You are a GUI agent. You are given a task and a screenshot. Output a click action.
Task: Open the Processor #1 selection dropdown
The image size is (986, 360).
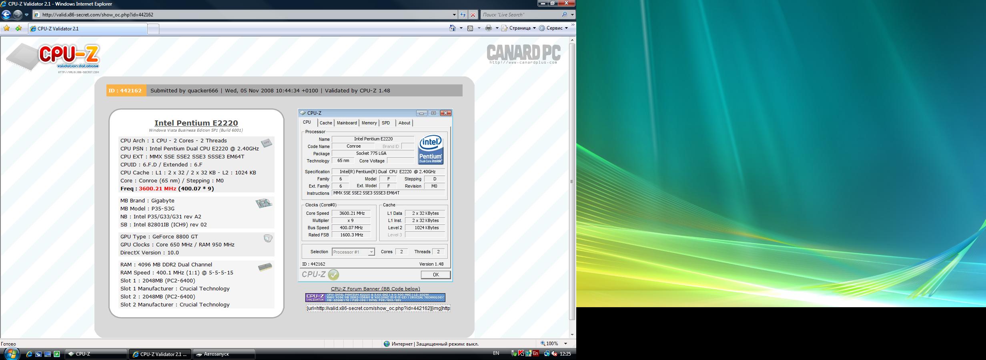[x=353, y=252]
